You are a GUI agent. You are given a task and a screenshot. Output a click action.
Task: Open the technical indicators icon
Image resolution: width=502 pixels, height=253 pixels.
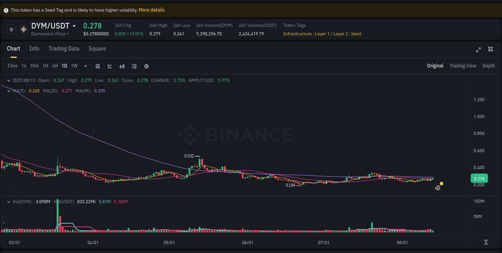134,66
